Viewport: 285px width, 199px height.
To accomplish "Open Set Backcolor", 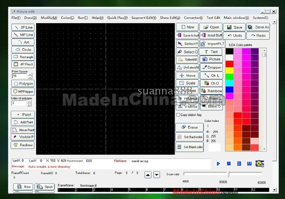I will tap(189, 137).
